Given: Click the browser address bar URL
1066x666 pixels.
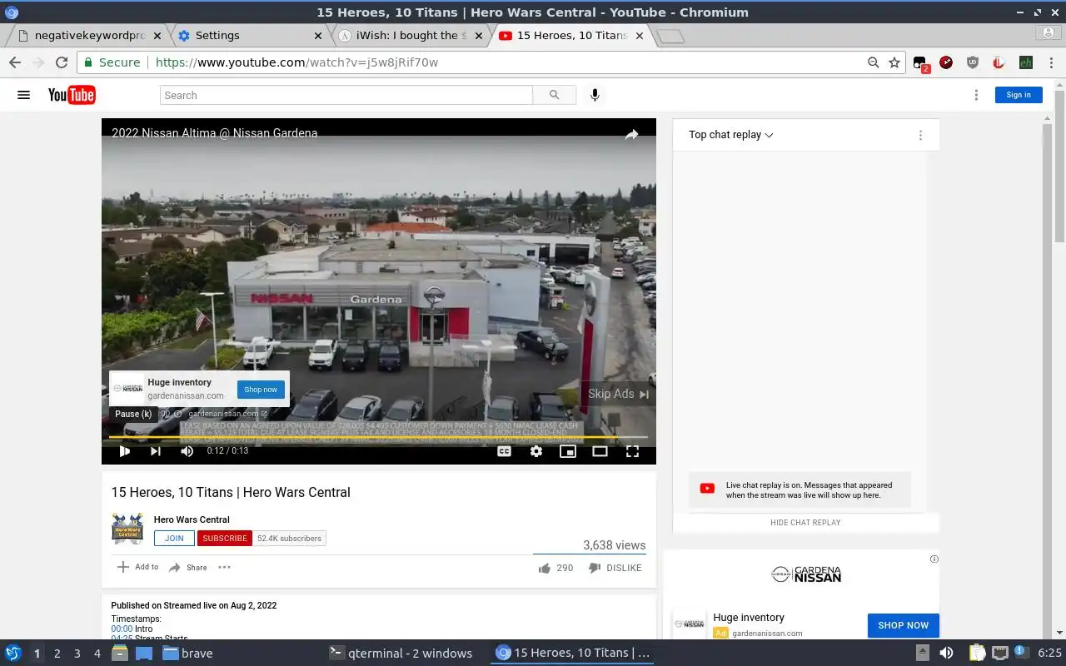Looking at the screenshot, I should (296, 62).
